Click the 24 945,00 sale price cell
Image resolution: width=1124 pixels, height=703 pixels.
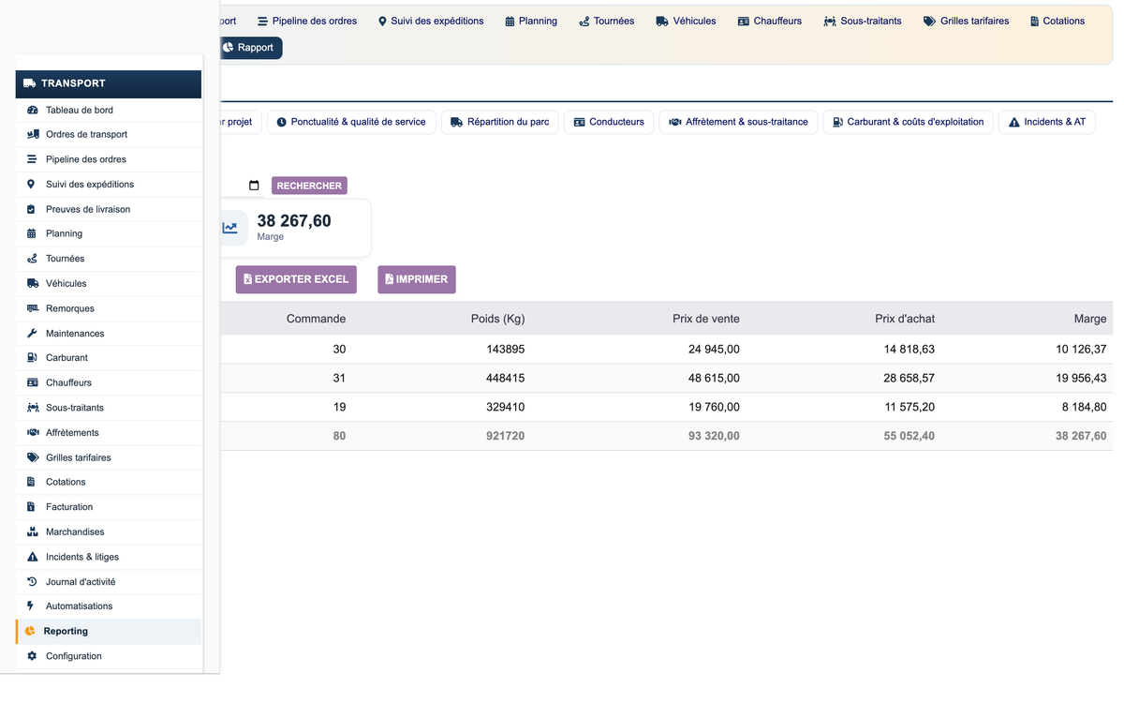pos(714,349)
